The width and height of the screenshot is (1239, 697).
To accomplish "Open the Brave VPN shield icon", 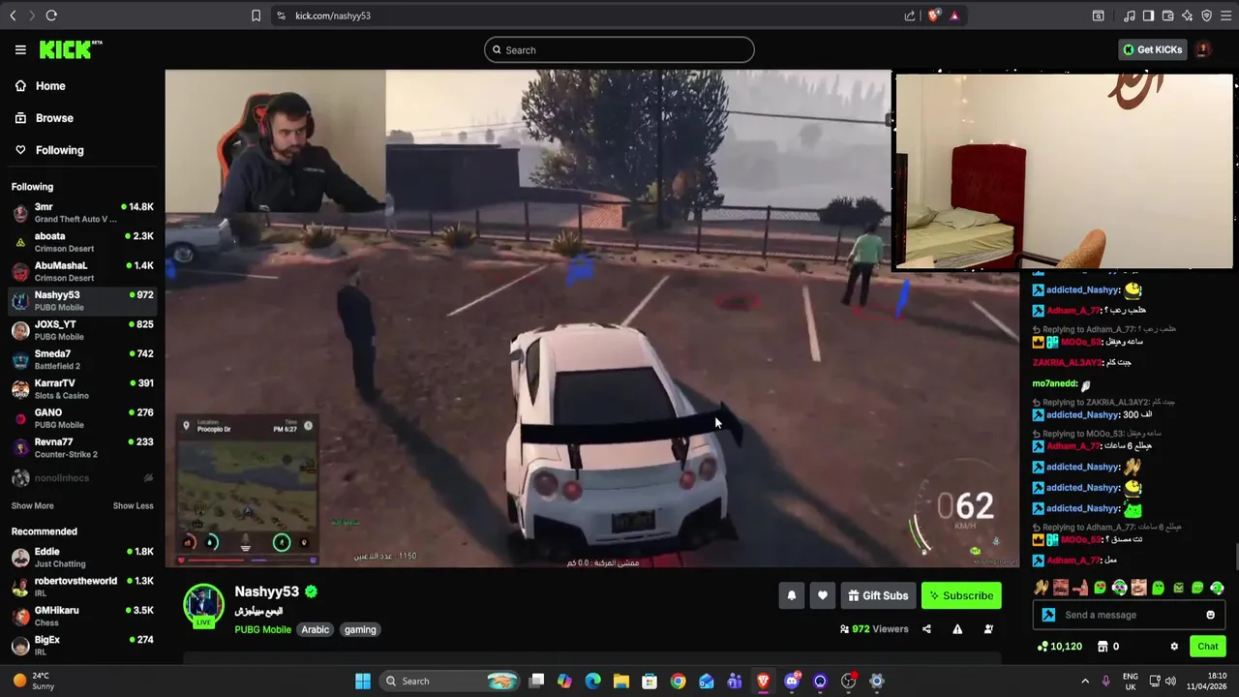I will (x=1206, y=15).
